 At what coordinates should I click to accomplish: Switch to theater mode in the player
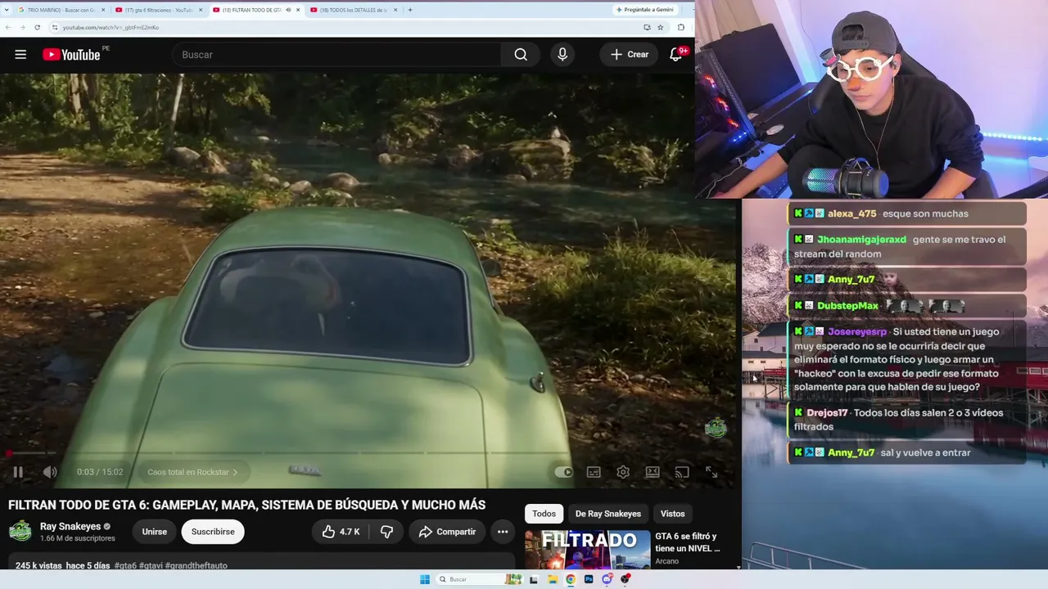point(653,472)
